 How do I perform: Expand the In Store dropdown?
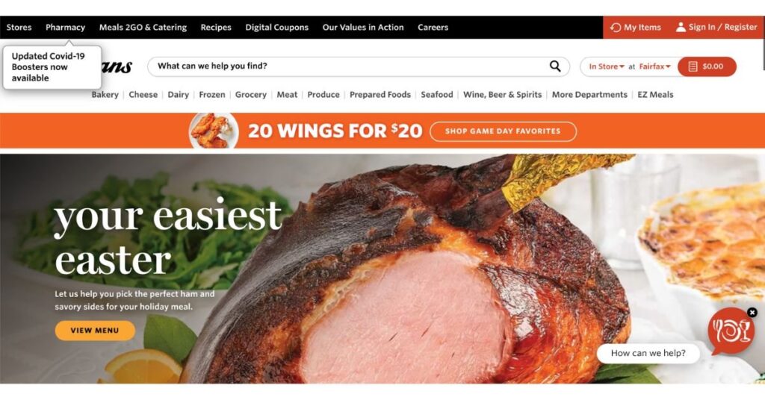point(607,66)
